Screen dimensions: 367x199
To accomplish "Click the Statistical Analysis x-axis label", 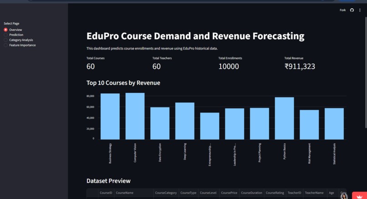I will pyautogui.click(x=334, y=154).
